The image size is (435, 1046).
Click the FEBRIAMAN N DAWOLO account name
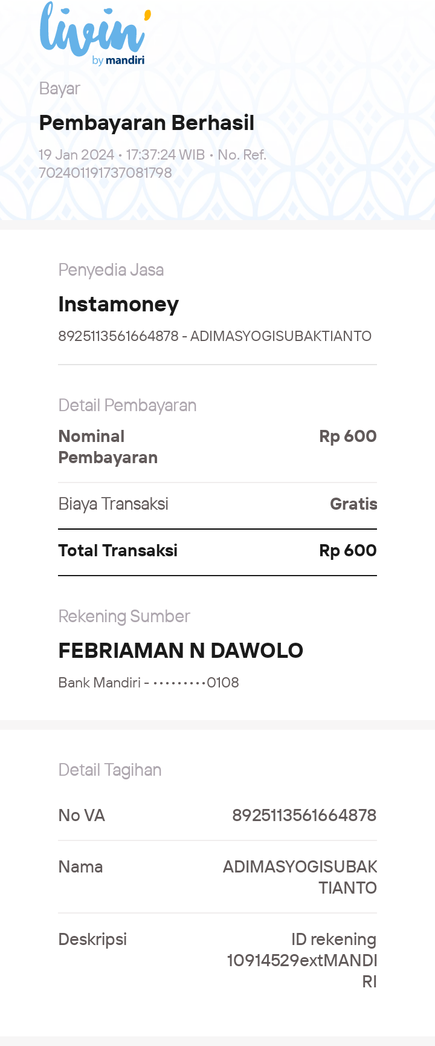[181, 651]
